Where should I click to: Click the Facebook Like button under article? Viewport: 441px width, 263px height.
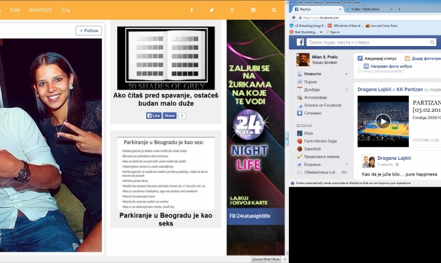[x=153, y=115]
